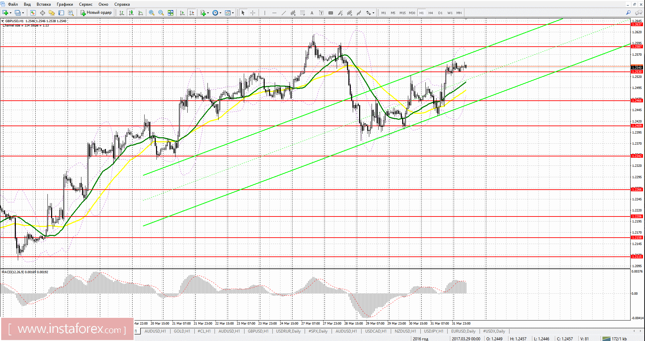Insert text with the A tool
645x341 pixels.
pos(312,13)
